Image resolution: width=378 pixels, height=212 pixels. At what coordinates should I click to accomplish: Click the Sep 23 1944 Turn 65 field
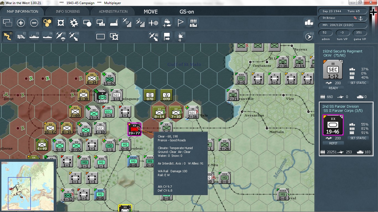343,11
